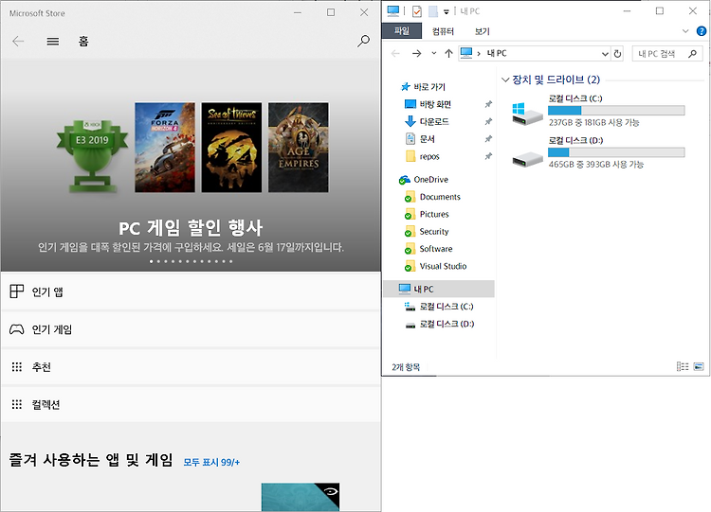Screen dimensions: 711x512
Task: Click the Properties quick access toolbar icon
Action: pos(417,11)
